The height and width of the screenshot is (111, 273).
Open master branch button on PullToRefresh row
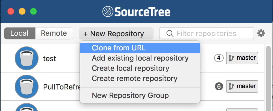[x=242, y=86]
